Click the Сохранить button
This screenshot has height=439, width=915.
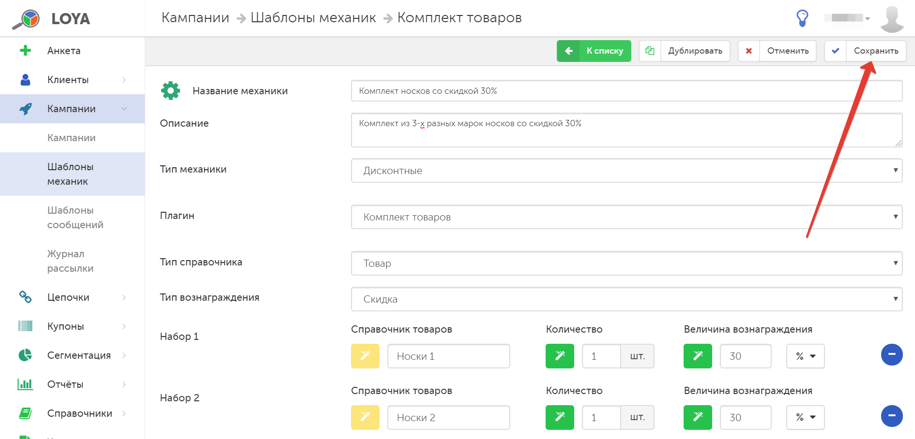click(x=865, y=51)
